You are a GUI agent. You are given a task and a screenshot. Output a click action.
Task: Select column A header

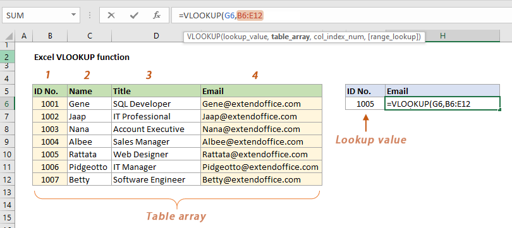click(x=24, y=36)
